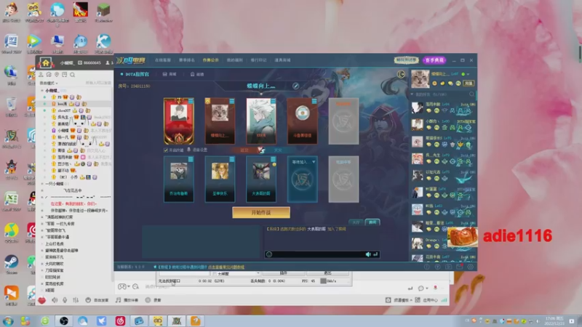The image size is (582, 327).
Task: Toggle 播放伴奏 music accompaniment
Action: tap(127, 300)
